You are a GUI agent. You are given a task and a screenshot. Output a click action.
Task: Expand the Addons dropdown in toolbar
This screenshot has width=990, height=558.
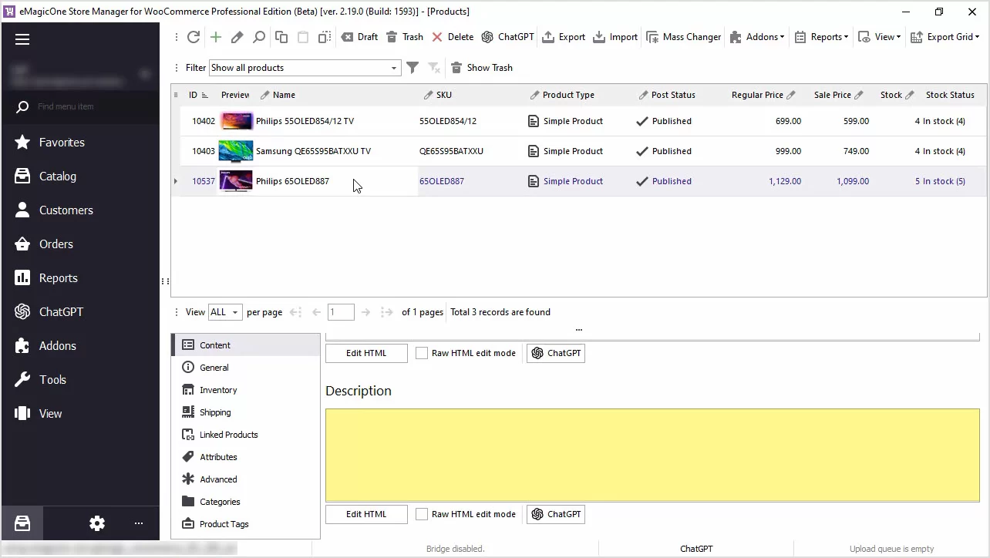tap(756, 37)
